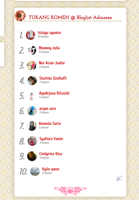The width and height of the screenshot is (139, 200).
Task: Visit Mummy Julia's name link
Action: (x=49, y=48)
